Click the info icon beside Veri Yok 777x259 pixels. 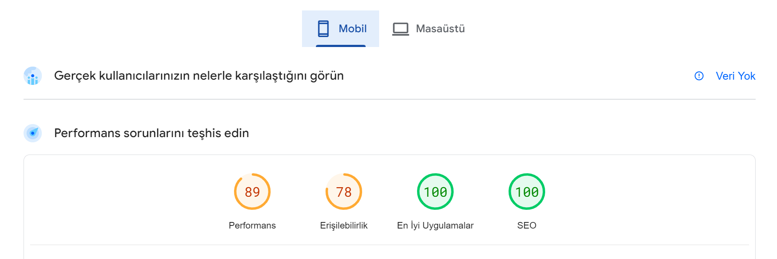coord(699,76)
